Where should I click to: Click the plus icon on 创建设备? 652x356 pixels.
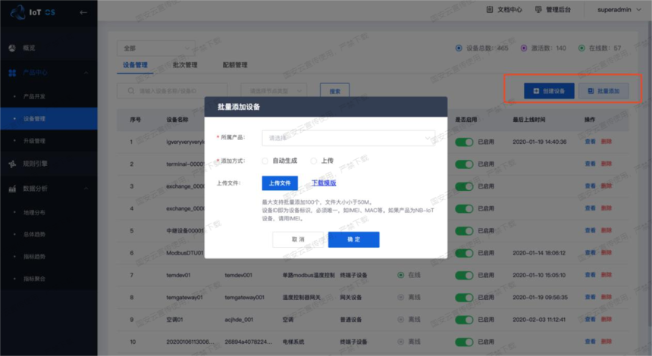coord(536,91)
